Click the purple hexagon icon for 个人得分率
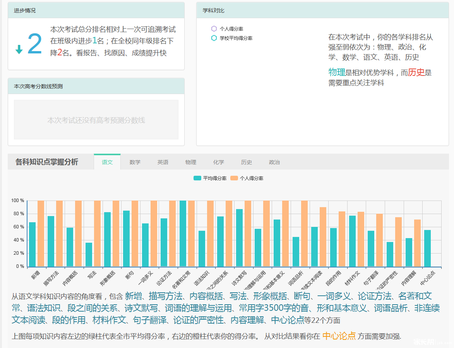The height and width of the screenshot is (348, 454). tap(214, 28)
